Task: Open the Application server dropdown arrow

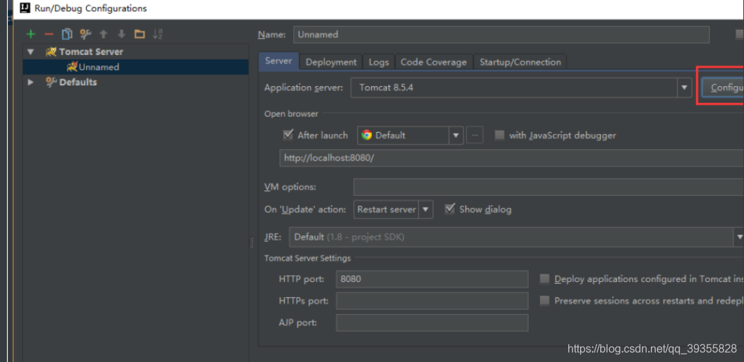Action: click(x=684, y=88)
